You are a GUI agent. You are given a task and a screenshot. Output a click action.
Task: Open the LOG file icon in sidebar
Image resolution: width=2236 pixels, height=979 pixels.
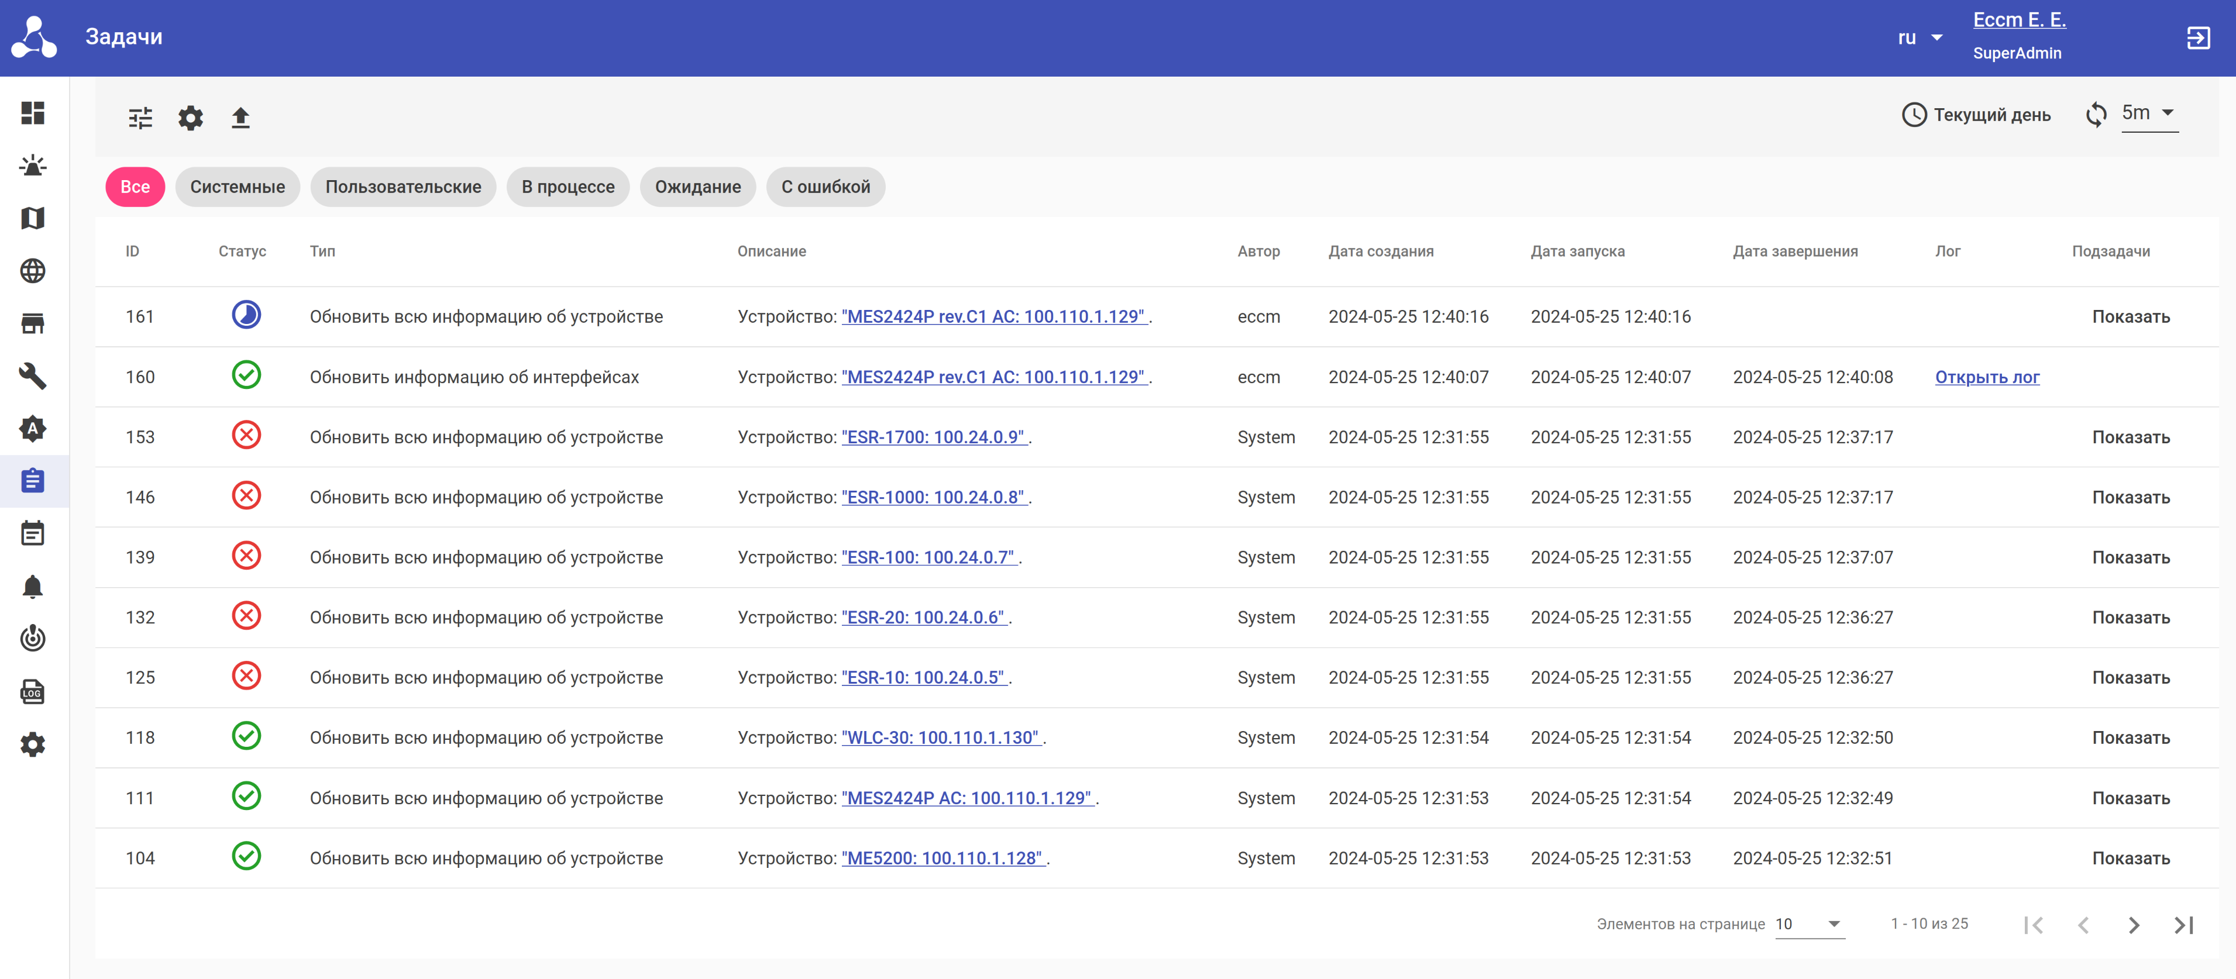tap(33, 692)
